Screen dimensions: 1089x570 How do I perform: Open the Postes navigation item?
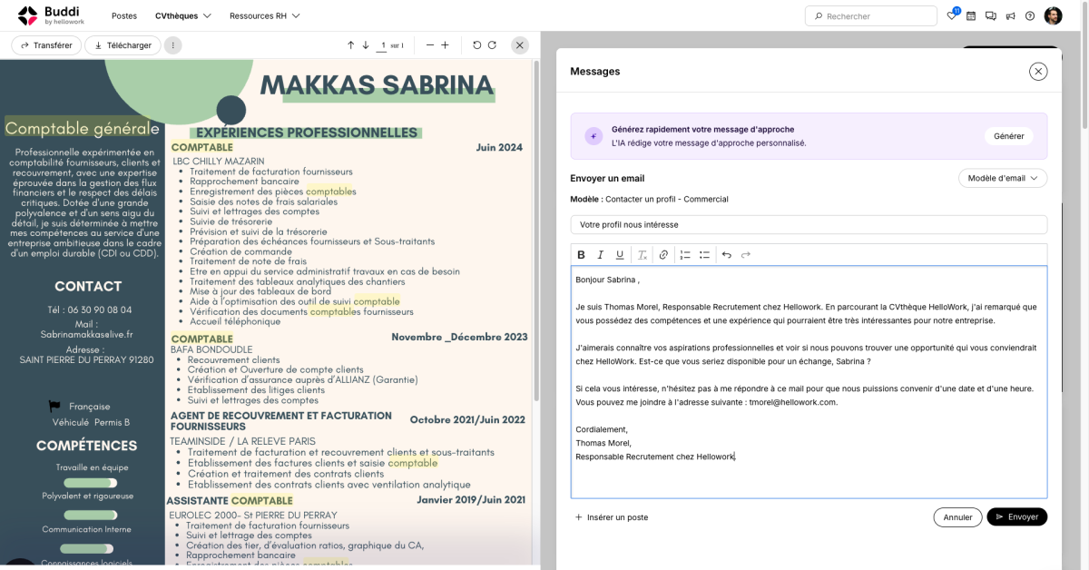pyautogui.click(x=124, y=16)
